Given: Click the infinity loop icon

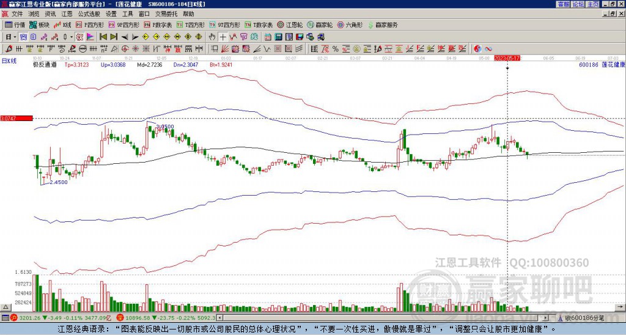Looking at the screenshot, I should click(488, 49).
